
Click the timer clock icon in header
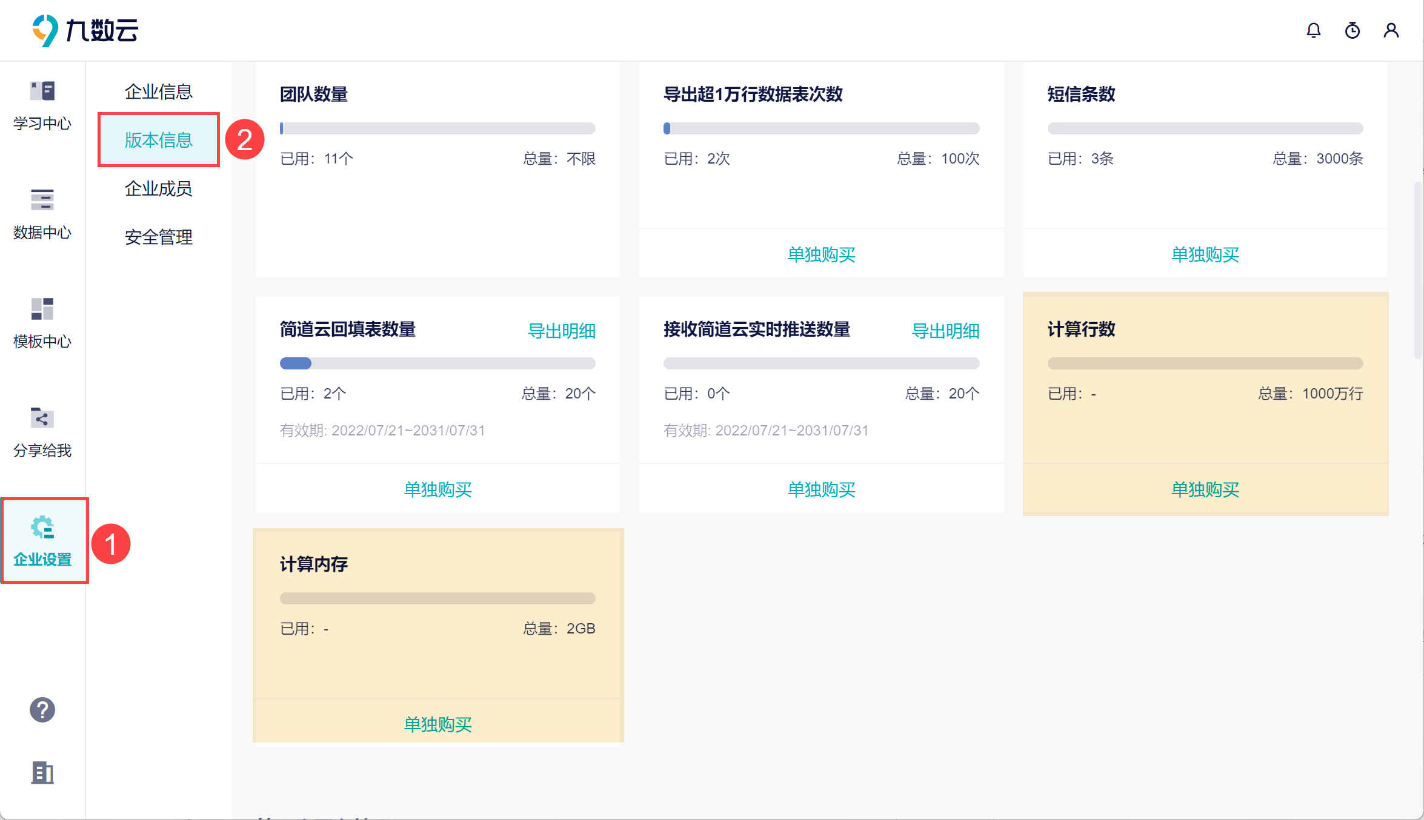pos(1352,30)
